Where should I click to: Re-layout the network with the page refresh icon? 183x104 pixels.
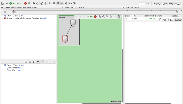tap(100, 17)
